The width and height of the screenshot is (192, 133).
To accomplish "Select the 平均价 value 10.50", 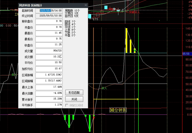I will coord(49,63).
